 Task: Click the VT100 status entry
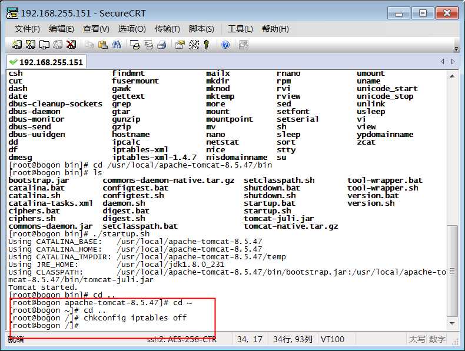333,339
